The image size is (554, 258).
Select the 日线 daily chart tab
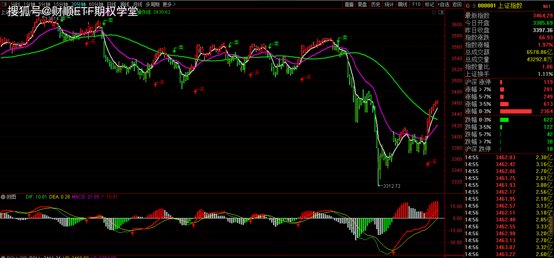click(x=111, y=4)
